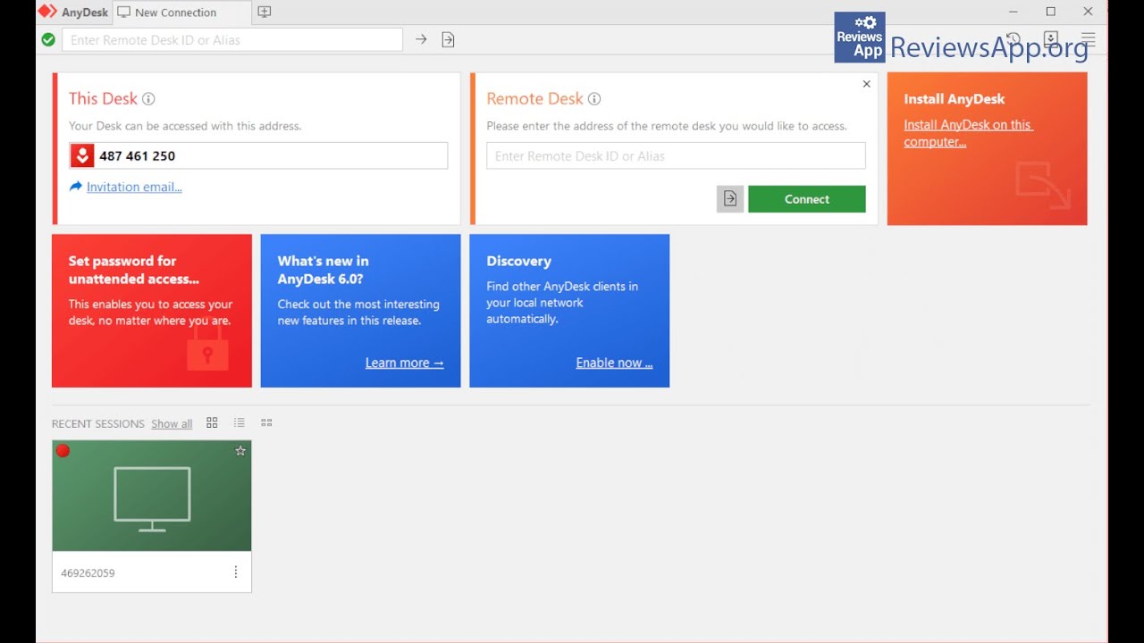1144x643 pixels.
Task: Open a new tab with the plus icon
Action: (x=264, y=12)
